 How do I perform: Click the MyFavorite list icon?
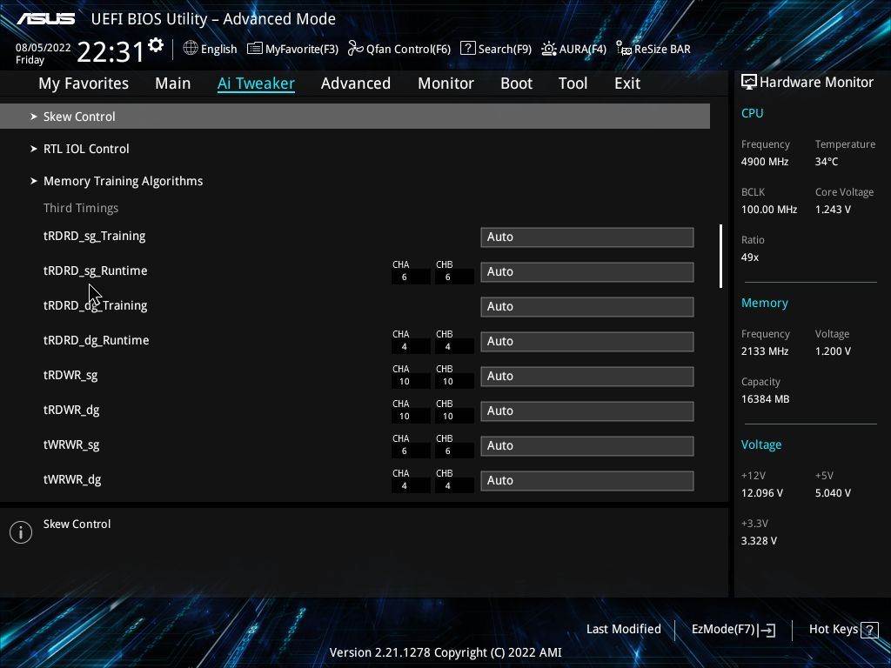255,49
